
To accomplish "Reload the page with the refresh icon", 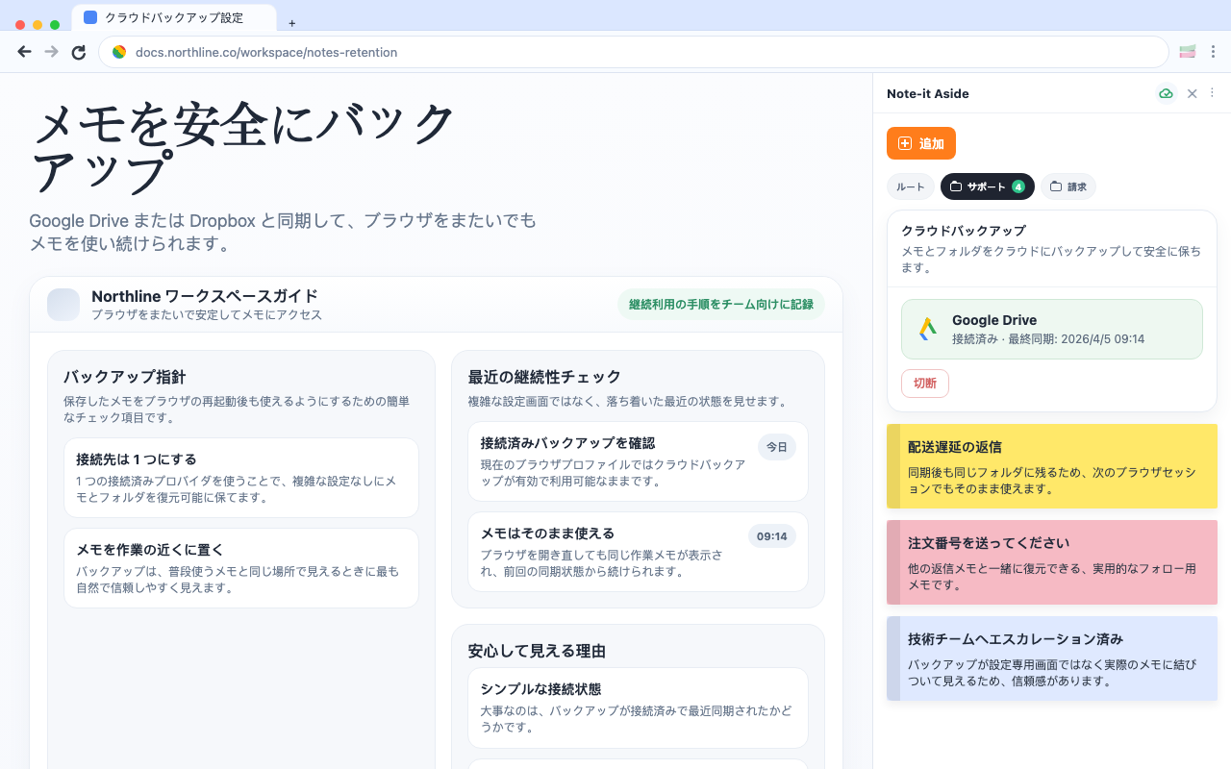I will coord(79,52).
